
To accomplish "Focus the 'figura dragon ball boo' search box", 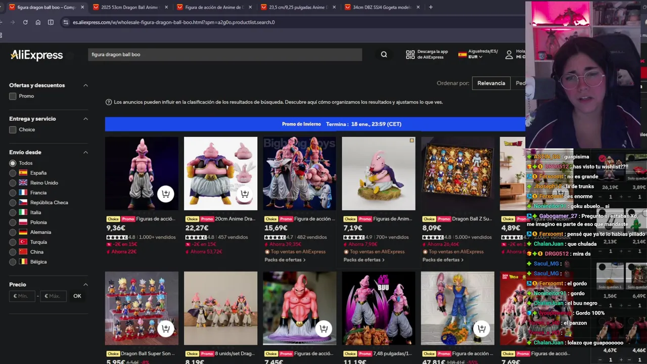I will (225, 55).
